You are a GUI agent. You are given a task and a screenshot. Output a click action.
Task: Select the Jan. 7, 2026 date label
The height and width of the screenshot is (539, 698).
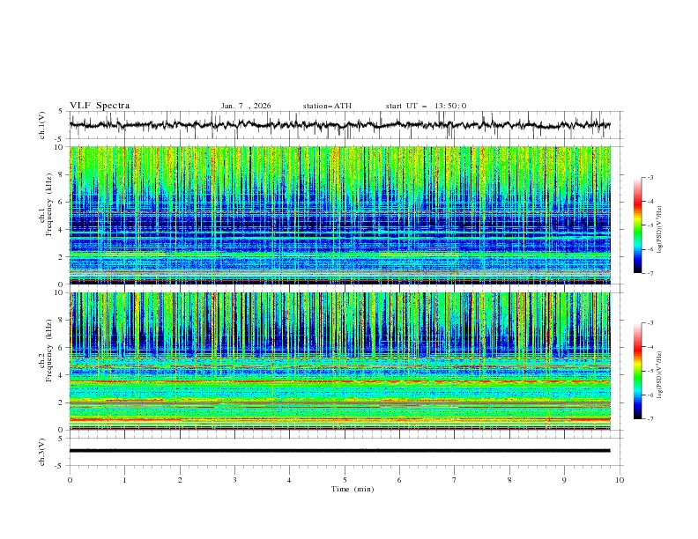click(246, 106)
